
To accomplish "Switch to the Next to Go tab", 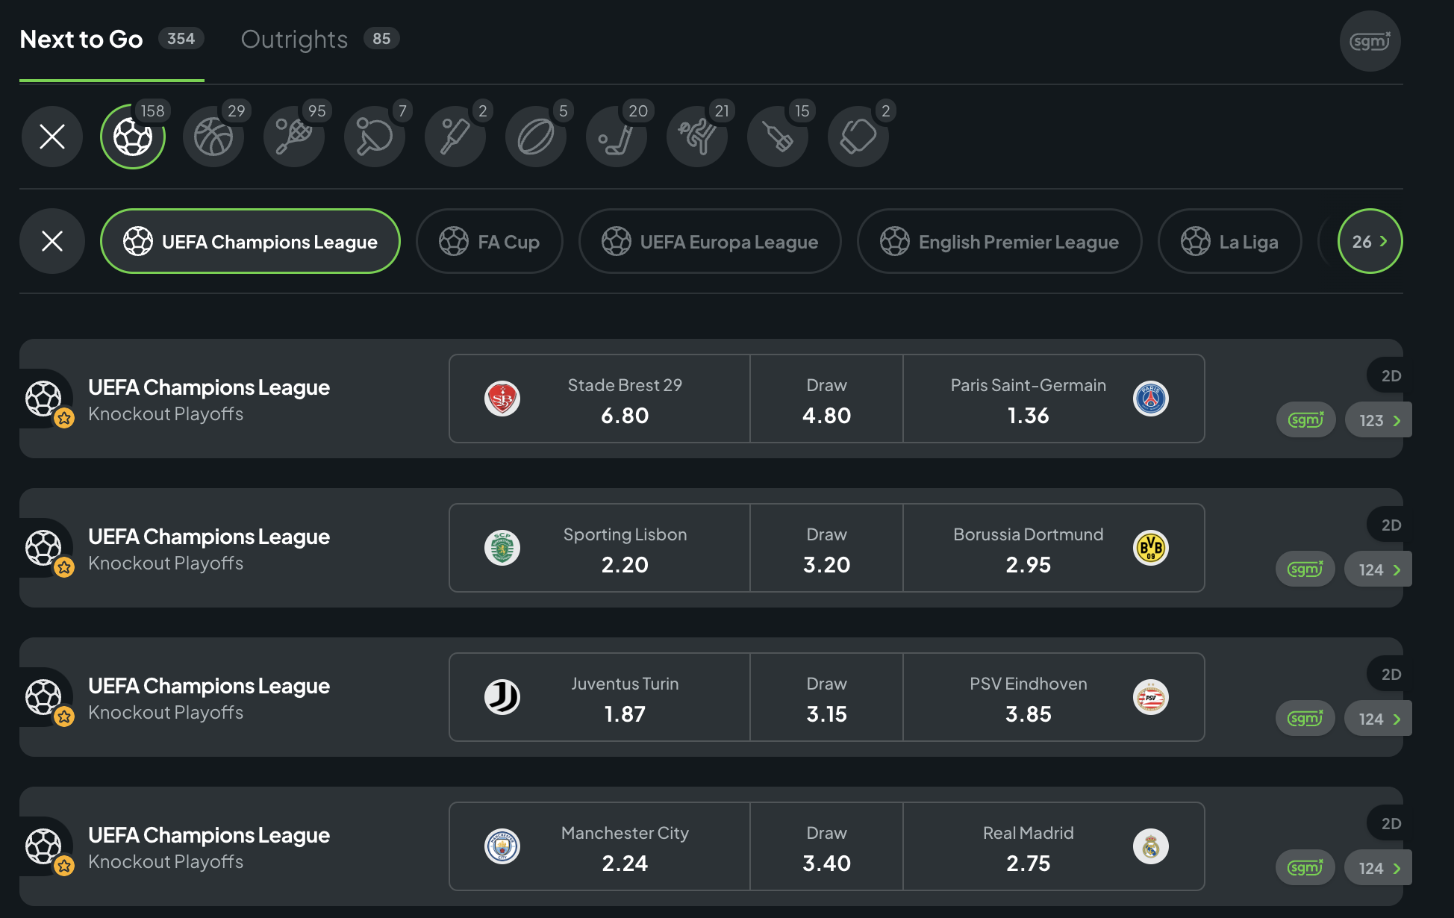I will (x=111, y=40).
